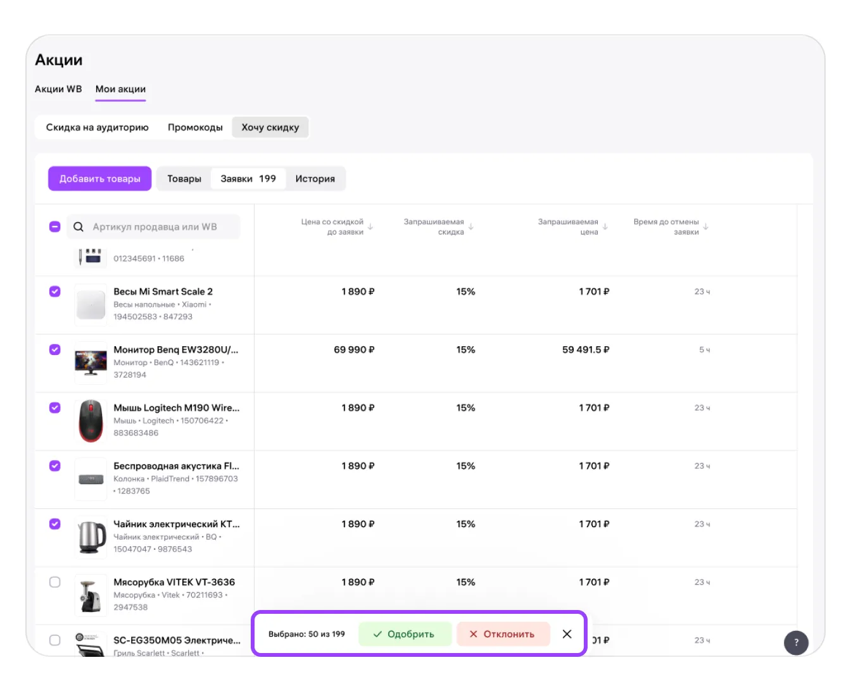Uncheck the Монитор Benq row checkbox
The image size is (851, 691).
(55, 350)
